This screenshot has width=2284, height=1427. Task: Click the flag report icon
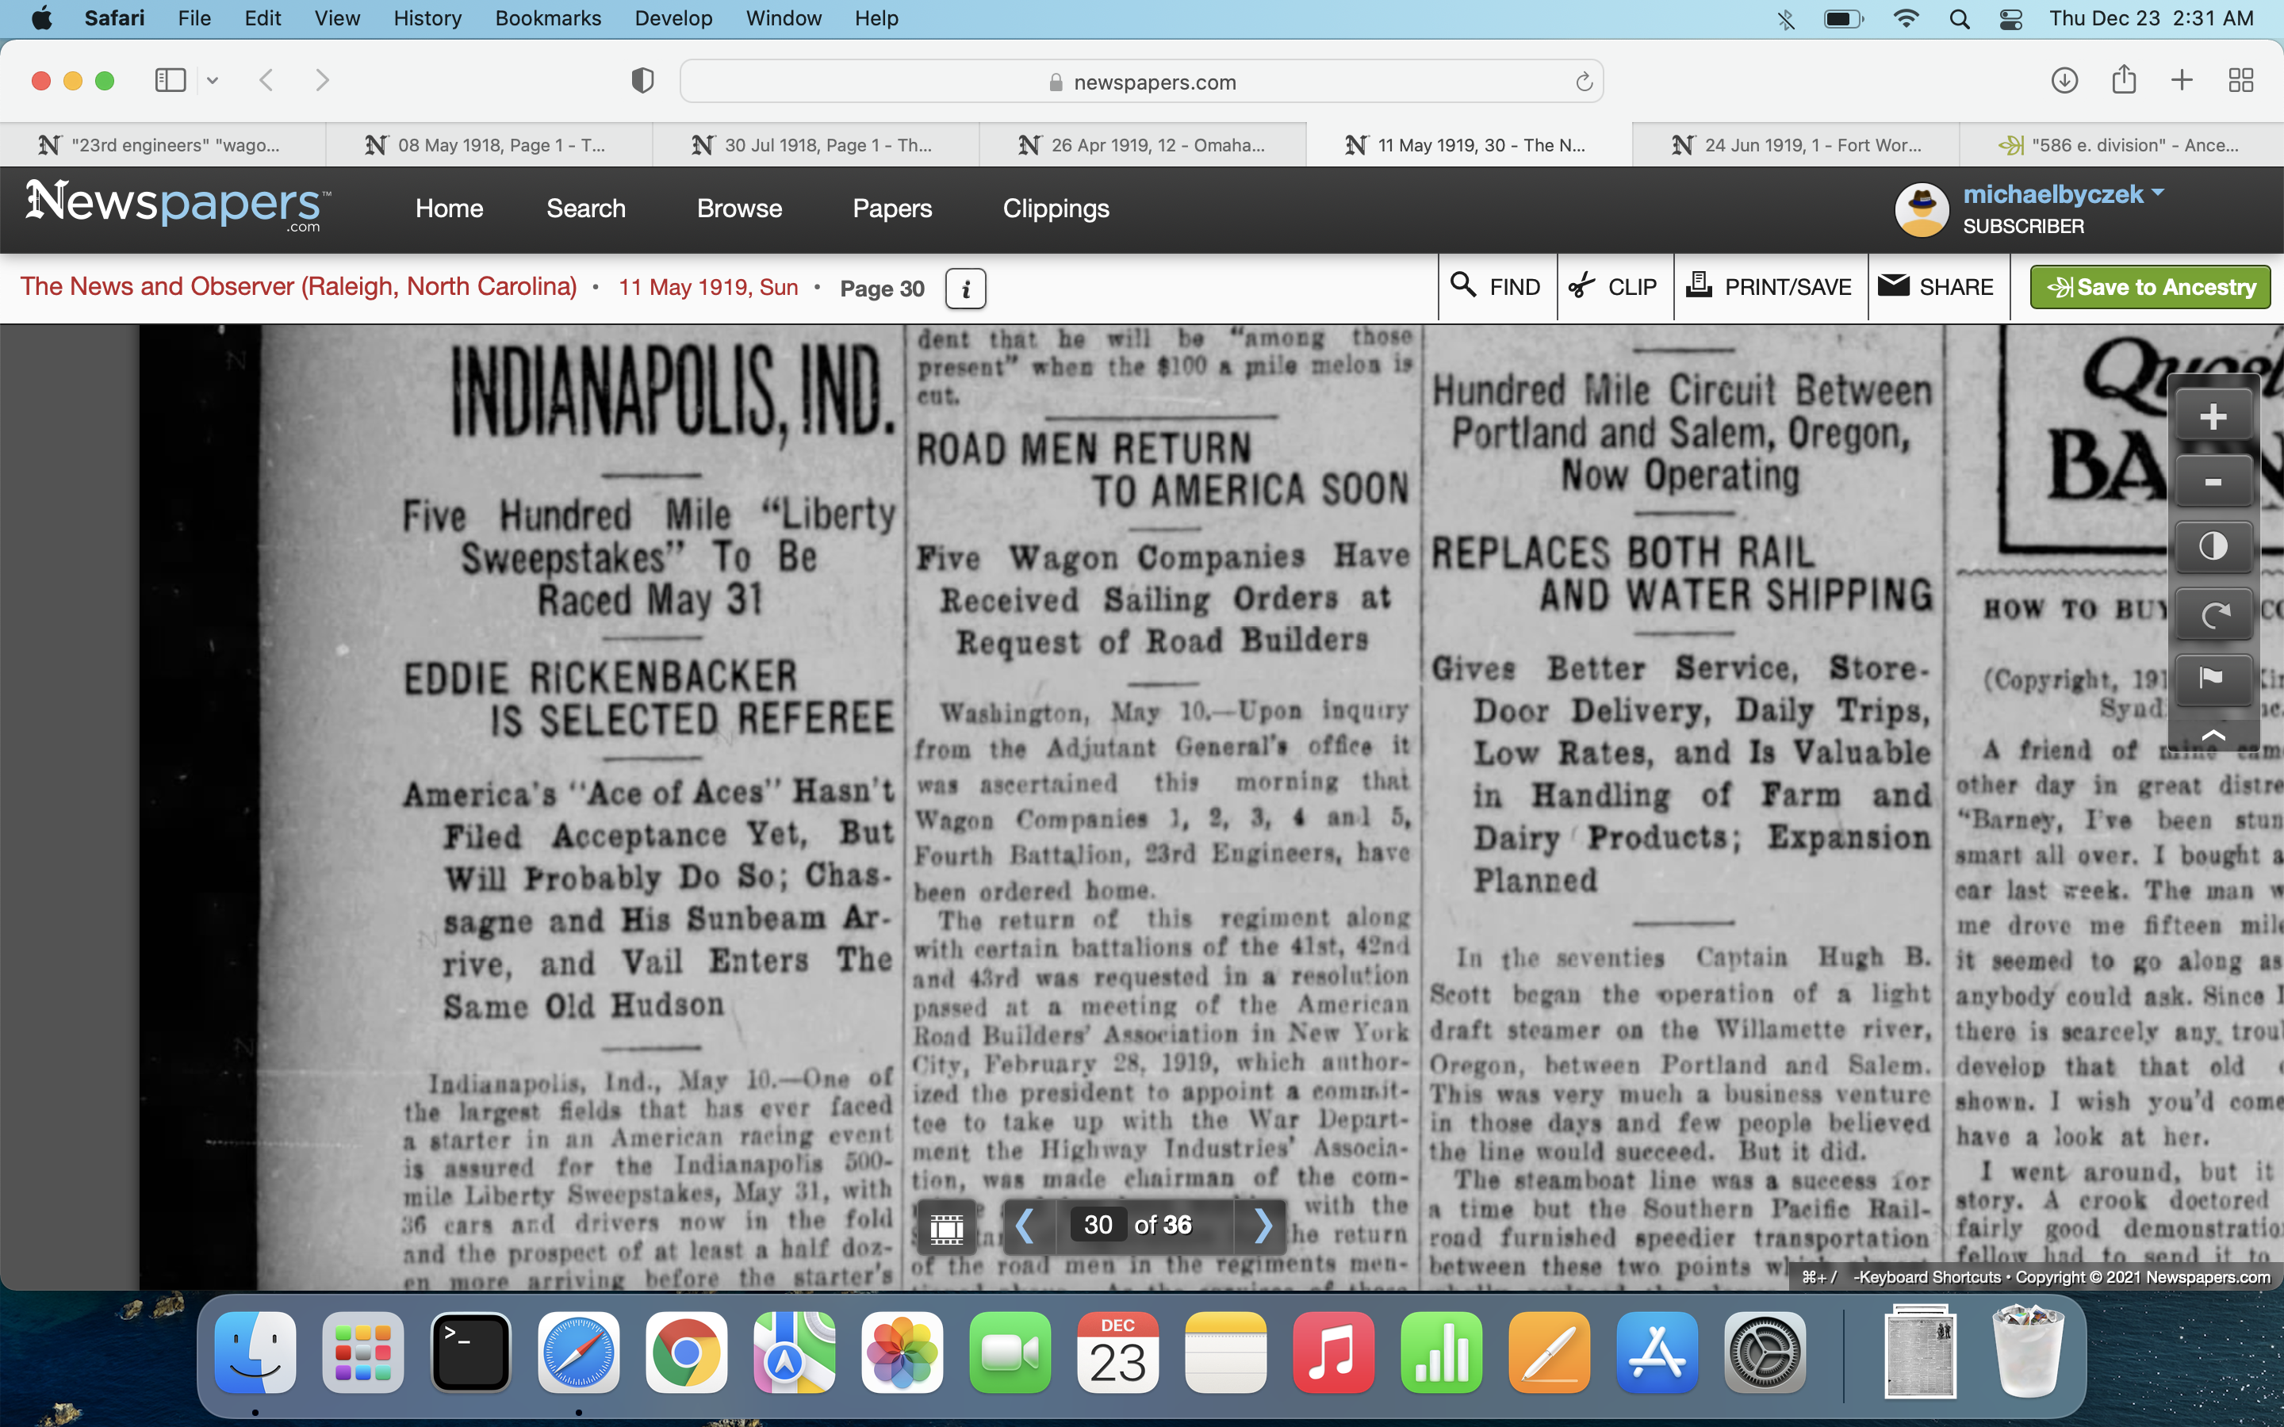click(2213, 678)
